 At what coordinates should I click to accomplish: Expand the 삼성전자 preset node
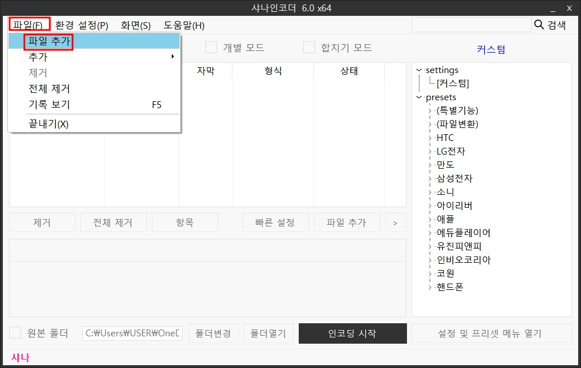coord(429,178)
